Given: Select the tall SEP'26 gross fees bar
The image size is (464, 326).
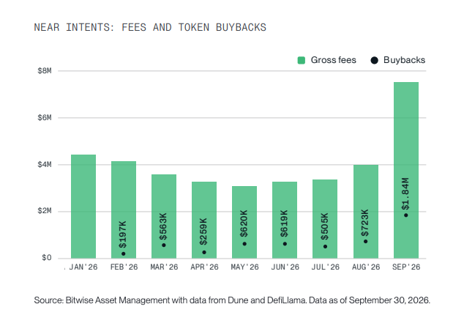Looking at the screenshot, I should tap(406, 170).
